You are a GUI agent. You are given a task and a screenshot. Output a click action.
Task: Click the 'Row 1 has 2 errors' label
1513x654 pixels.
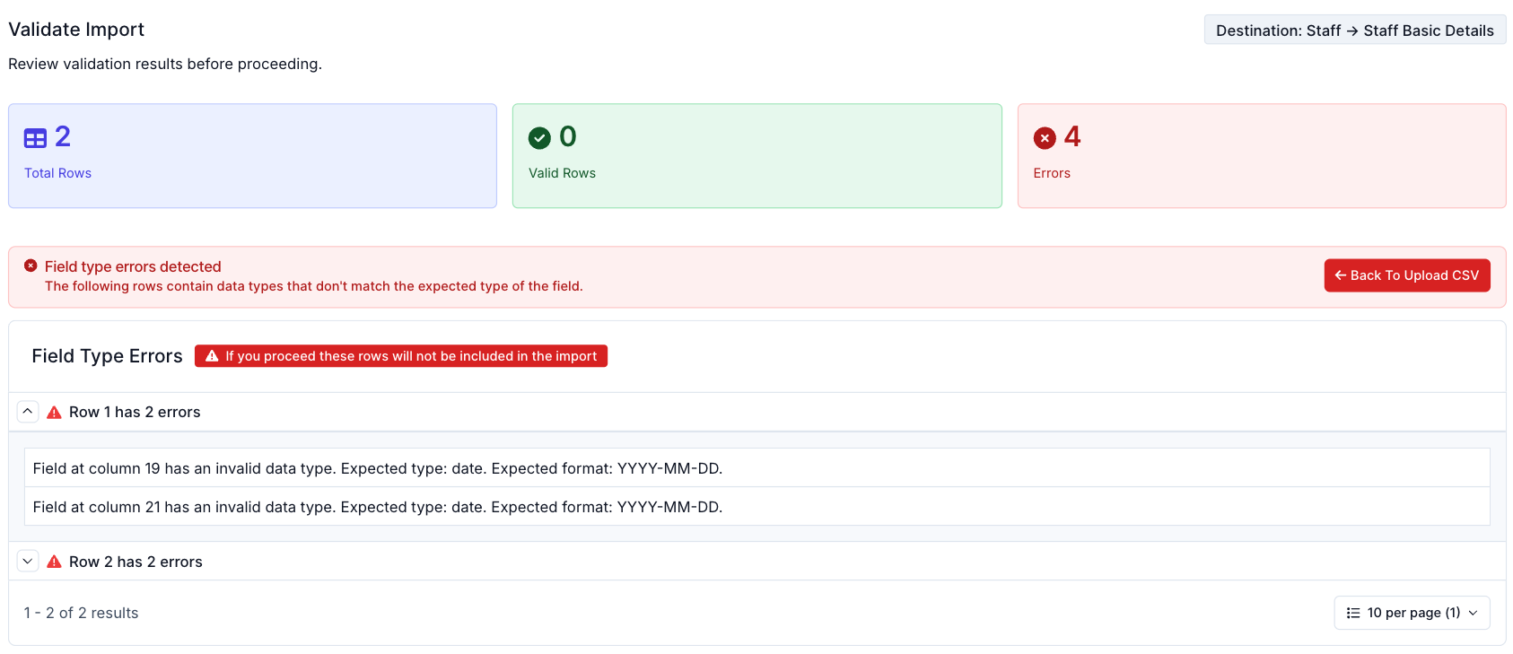135,412
